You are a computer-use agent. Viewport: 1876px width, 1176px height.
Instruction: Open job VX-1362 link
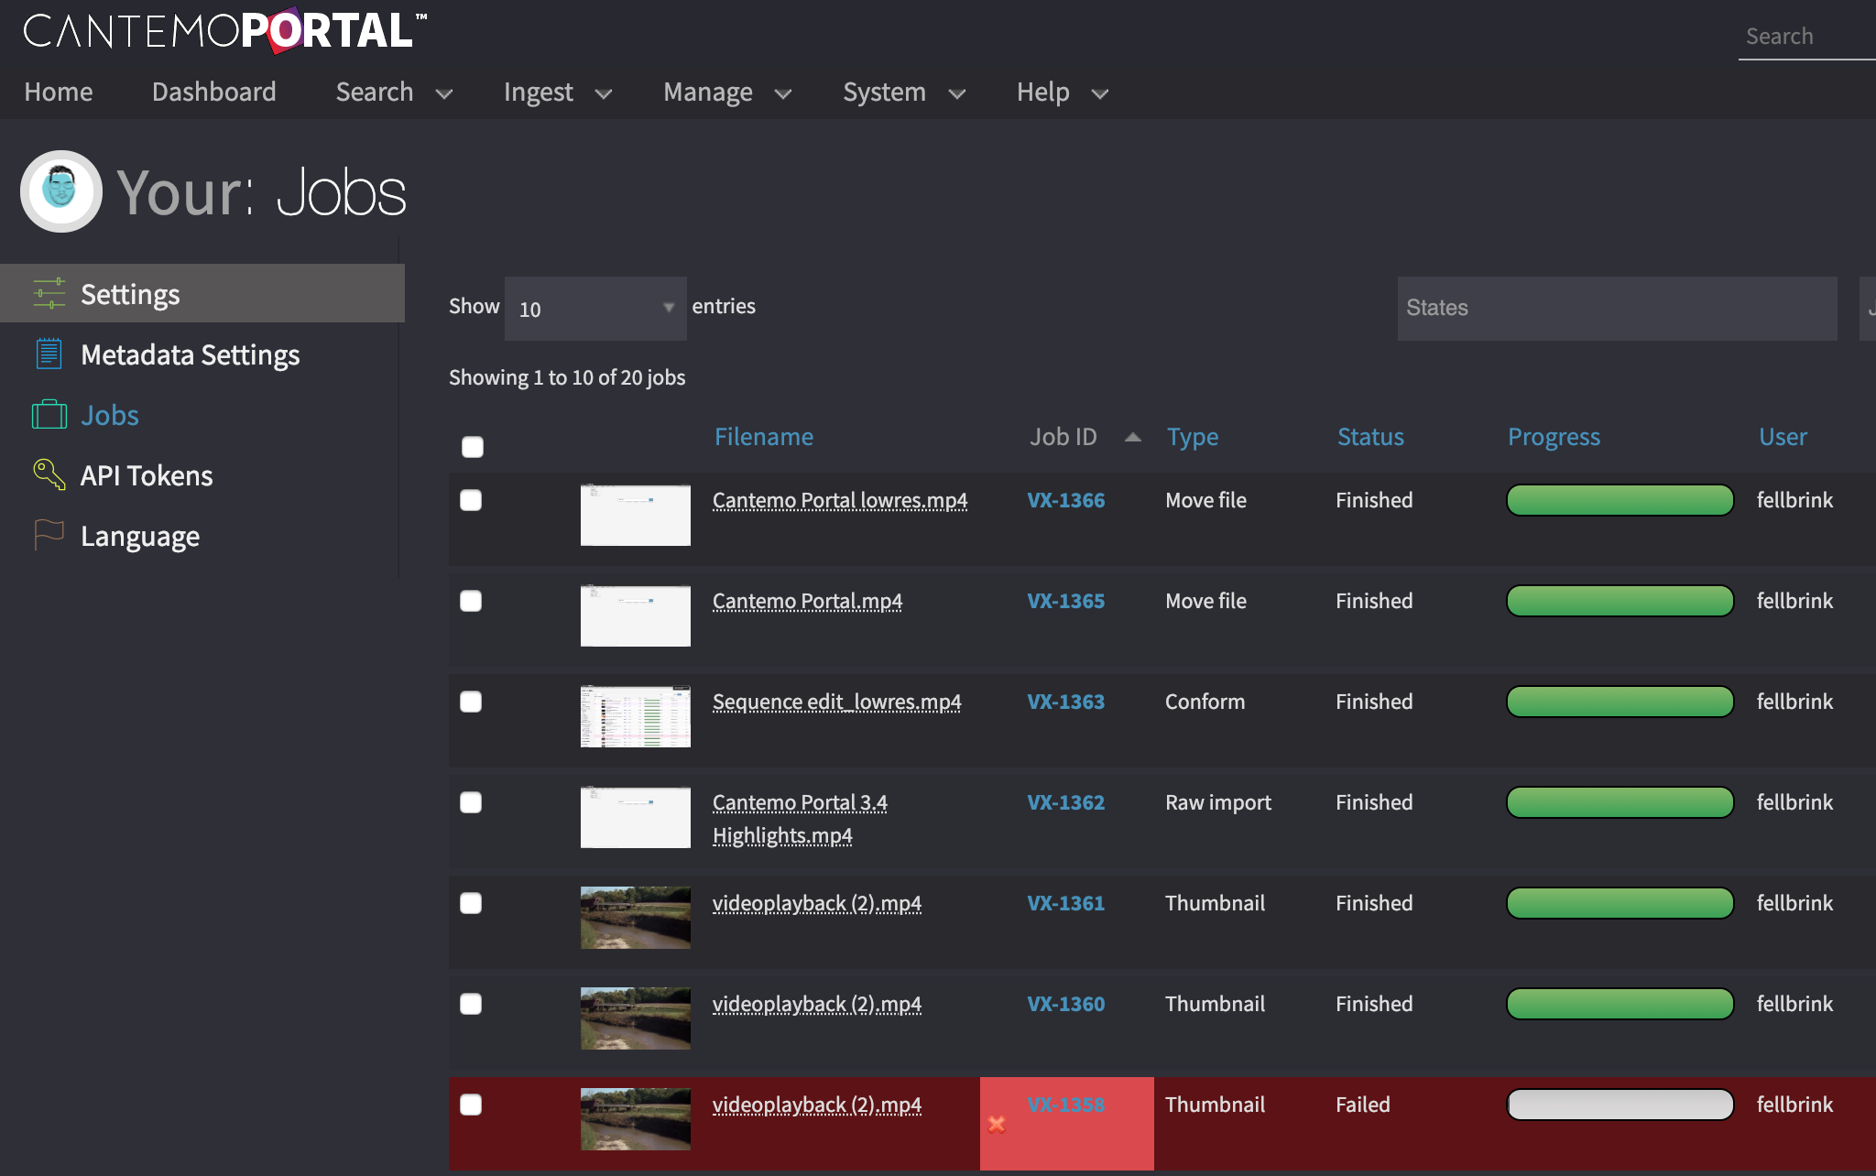pyautogui.click(x=1066, y=802)
